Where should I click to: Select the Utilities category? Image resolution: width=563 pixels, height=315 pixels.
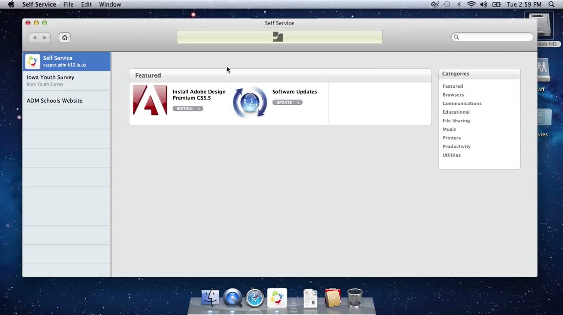[451, 155]
